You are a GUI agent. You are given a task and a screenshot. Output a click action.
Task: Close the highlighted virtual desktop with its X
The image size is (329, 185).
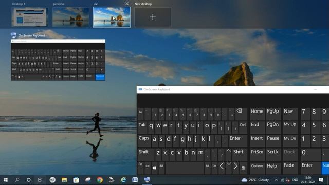(127, 4)
